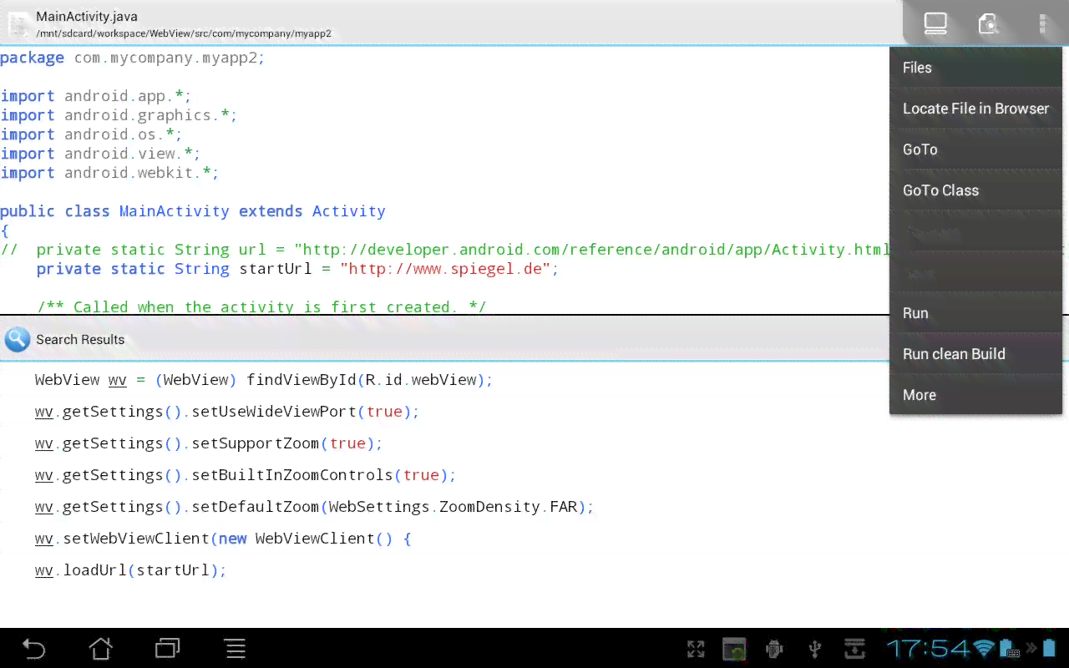Tap the file search icon in action bar
Screen dimensions: 1069x668
989,23
